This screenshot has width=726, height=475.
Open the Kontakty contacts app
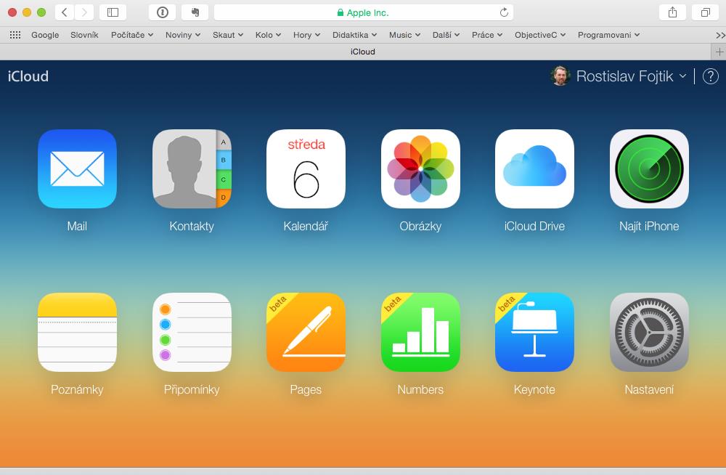pos(192,169)
